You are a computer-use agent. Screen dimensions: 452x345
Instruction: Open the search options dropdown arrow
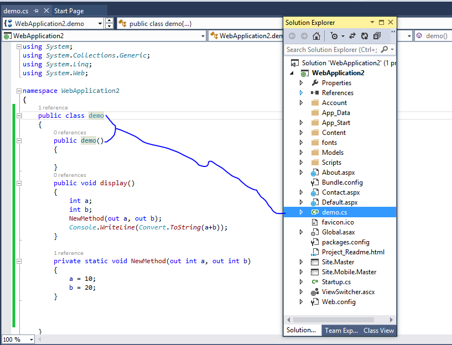pyautogui.click(x=392, y=50)
